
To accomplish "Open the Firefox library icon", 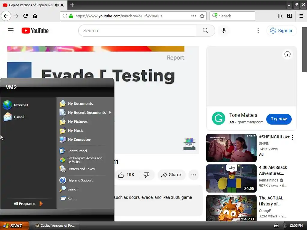I will point(280,16).
